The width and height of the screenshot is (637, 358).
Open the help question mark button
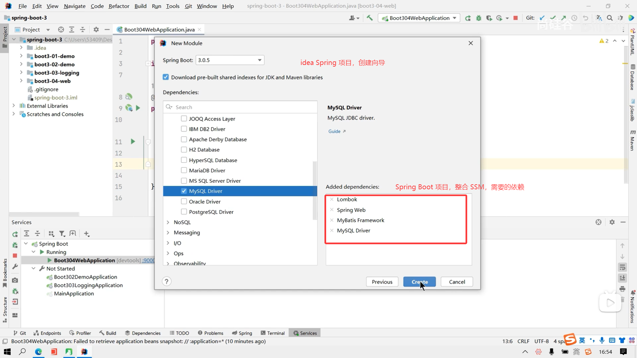167,281
